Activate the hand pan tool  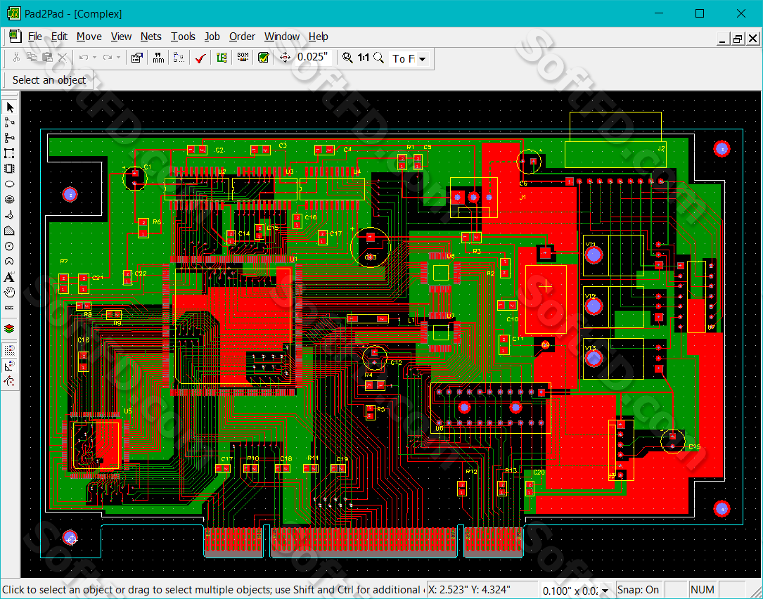[9, 292]
